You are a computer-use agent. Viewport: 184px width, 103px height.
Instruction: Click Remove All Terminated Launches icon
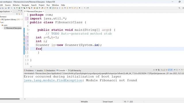point(159,70)
